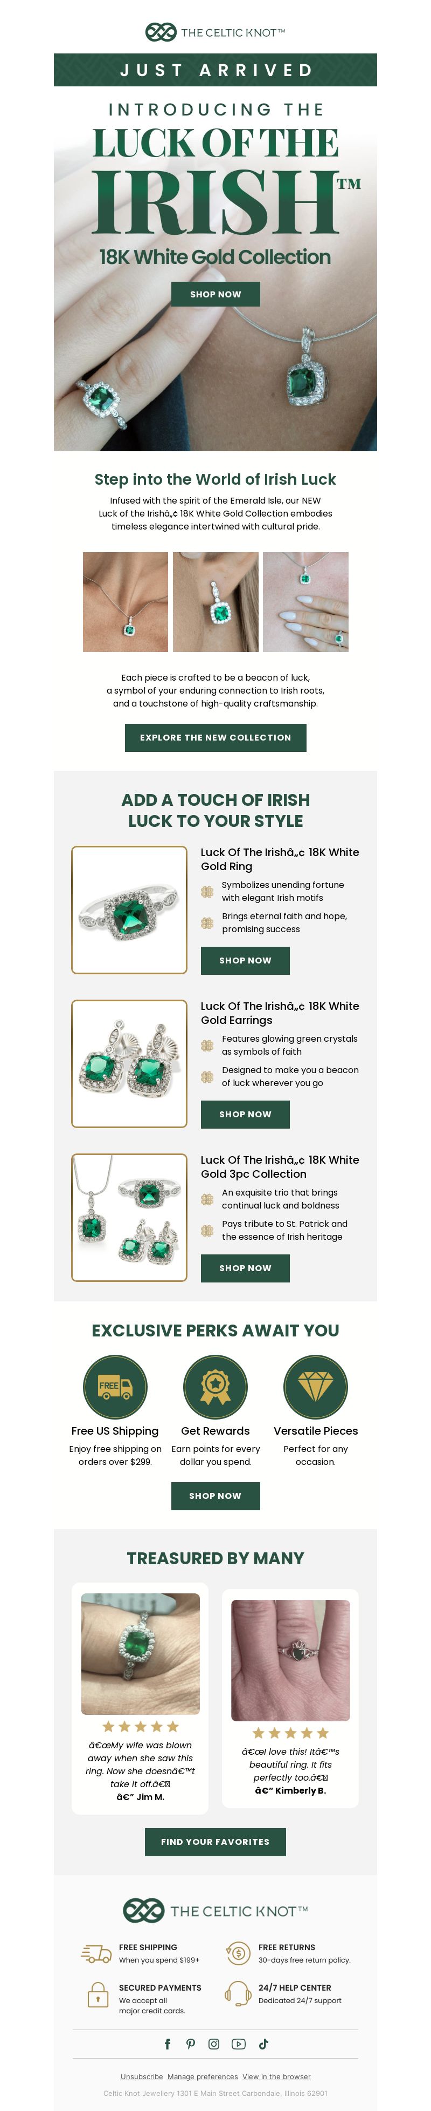Click the Get Rewards badge icon
Image resolution: width=431 pixels, height=2111 pixels.
coord(215,1387)
